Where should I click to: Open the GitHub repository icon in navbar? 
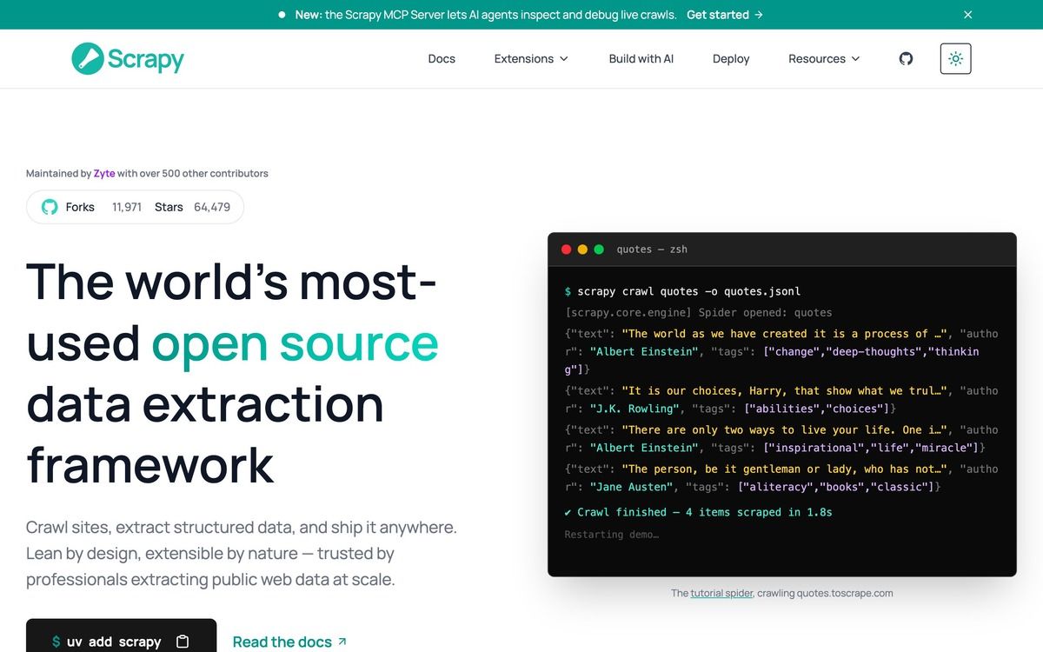(x=906, y=58)
